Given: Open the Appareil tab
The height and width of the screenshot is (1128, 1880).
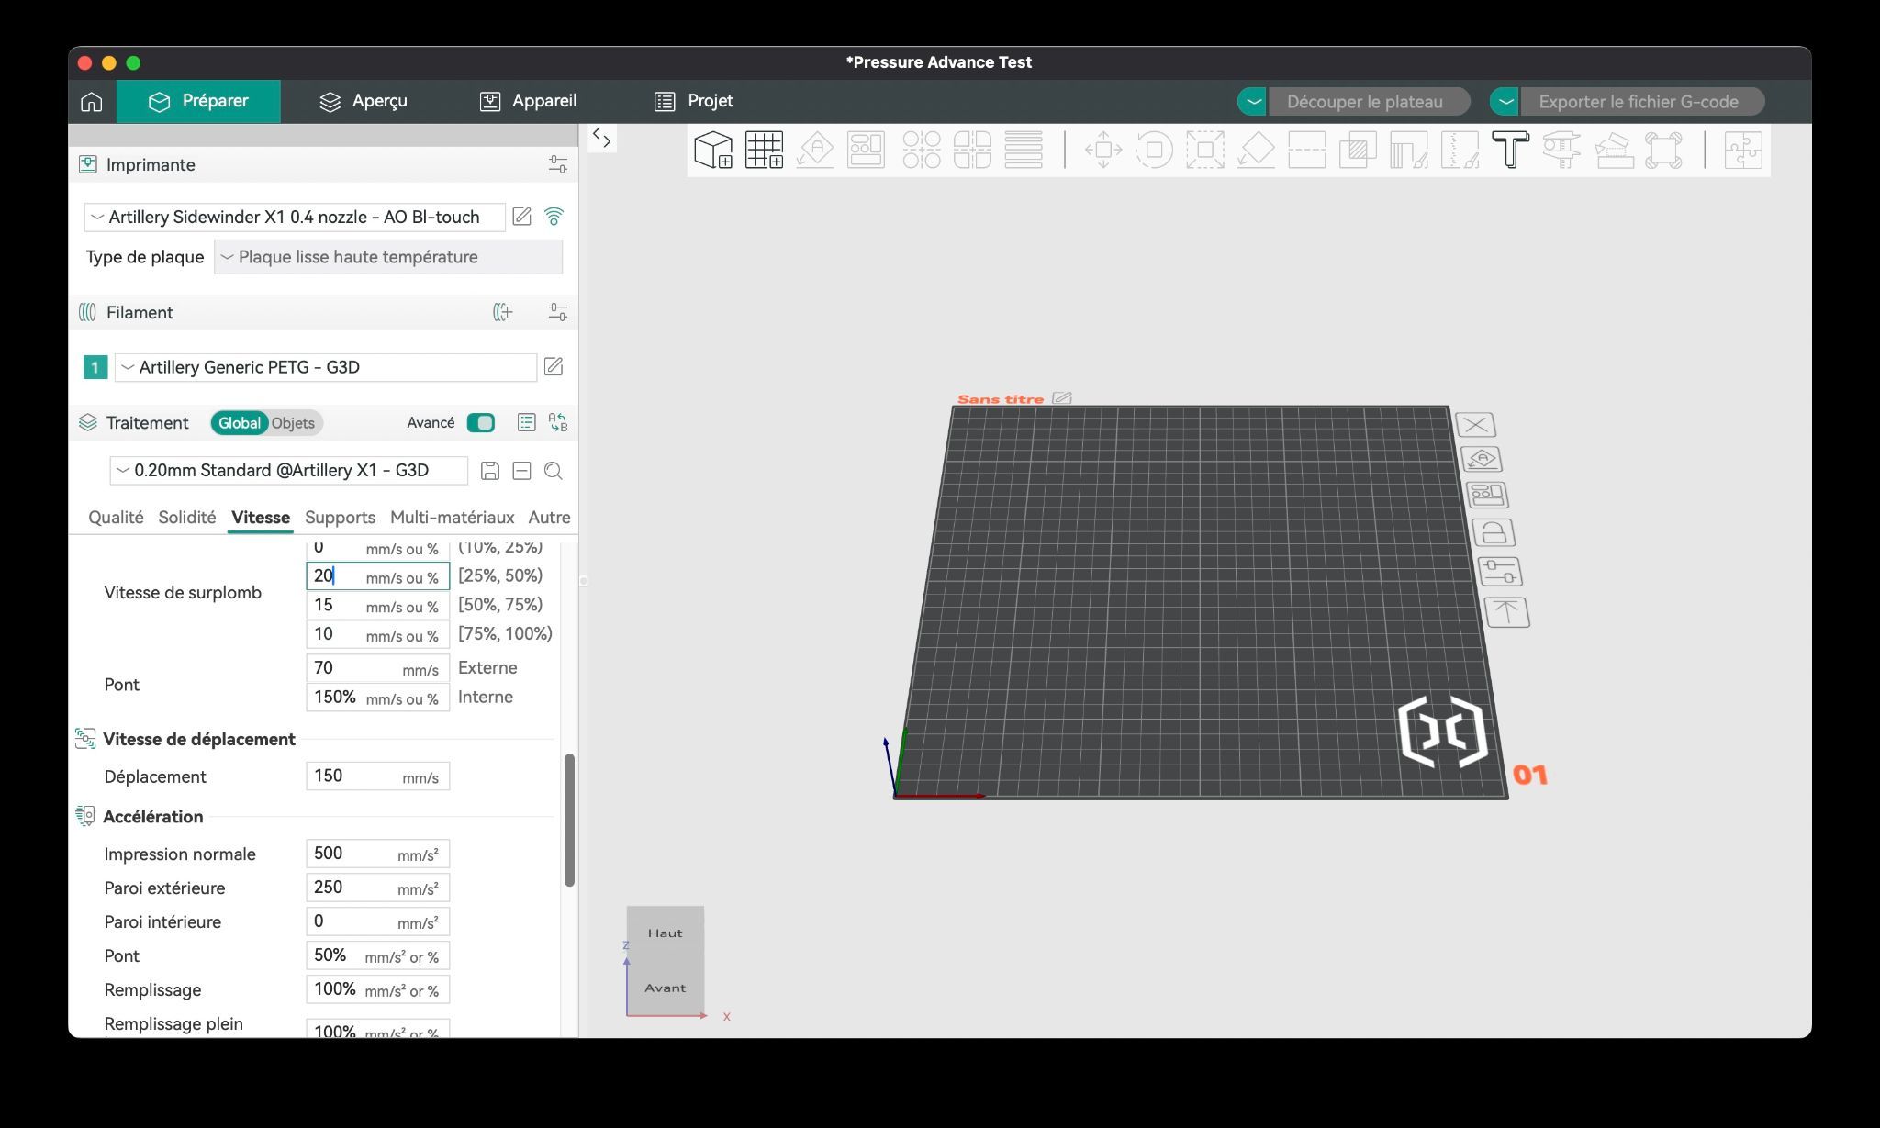Looking at the screenshot, I should tap(528, 102).
